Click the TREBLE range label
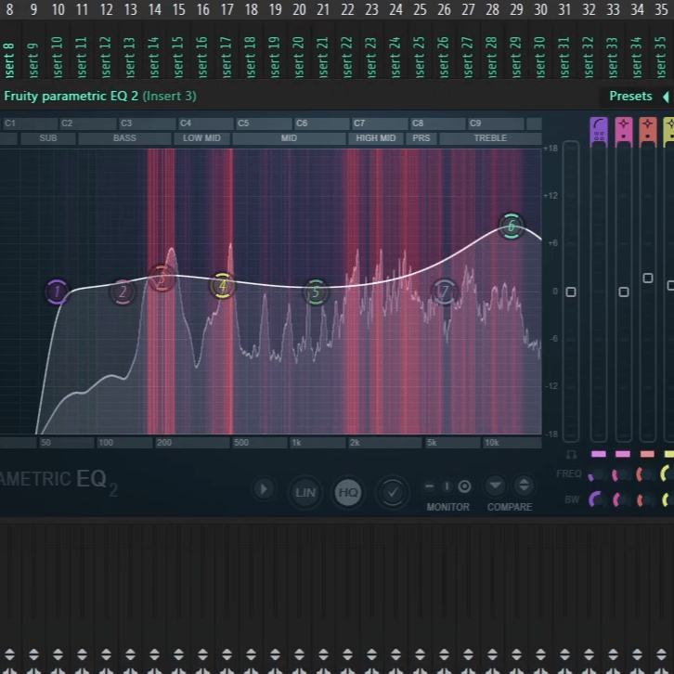This screenshot has width=674, height=674. point(490,138)
